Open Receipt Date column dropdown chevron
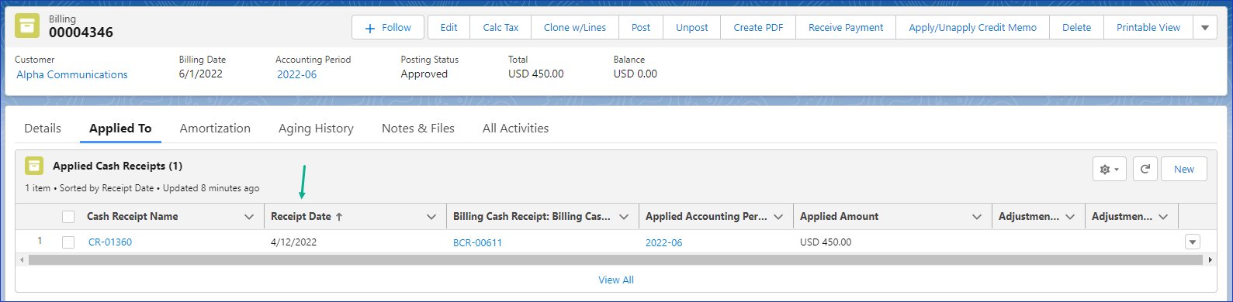The width and height of the screenshot is (1233, 302). [431, 217]
